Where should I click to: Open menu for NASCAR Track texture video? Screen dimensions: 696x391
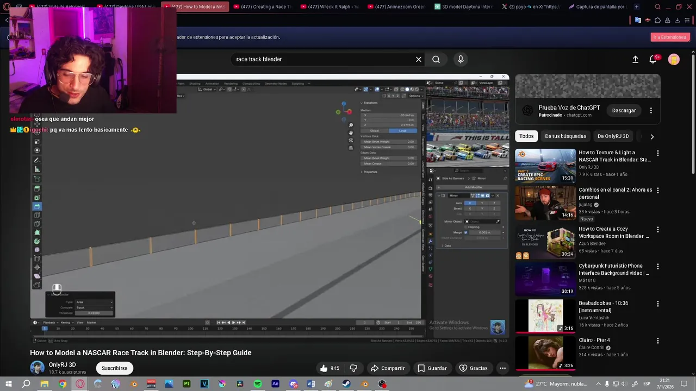tap(658, 154)
